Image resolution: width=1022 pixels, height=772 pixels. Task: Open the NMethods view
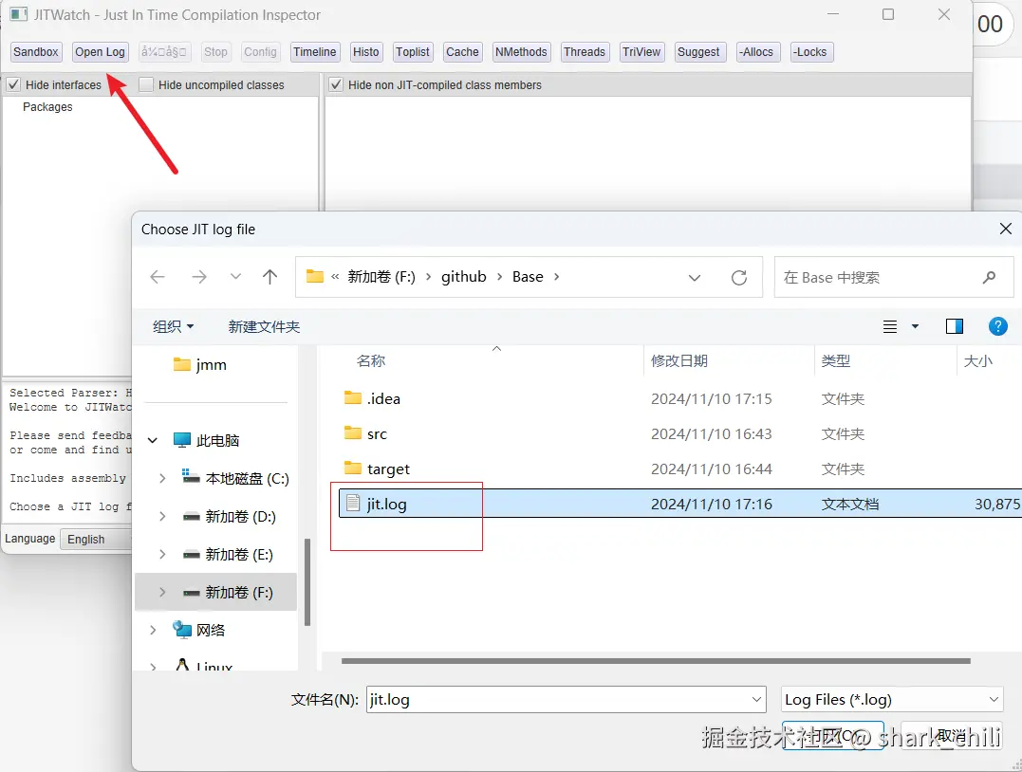click(521, 52)
